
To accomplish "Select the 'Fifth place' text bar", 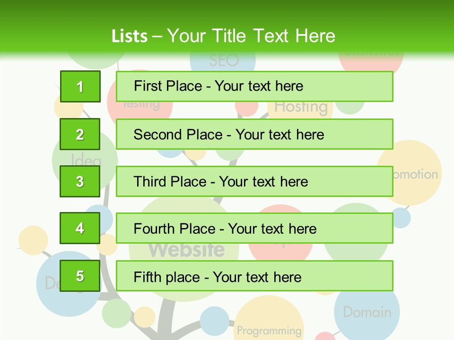I will pos(254,276).
